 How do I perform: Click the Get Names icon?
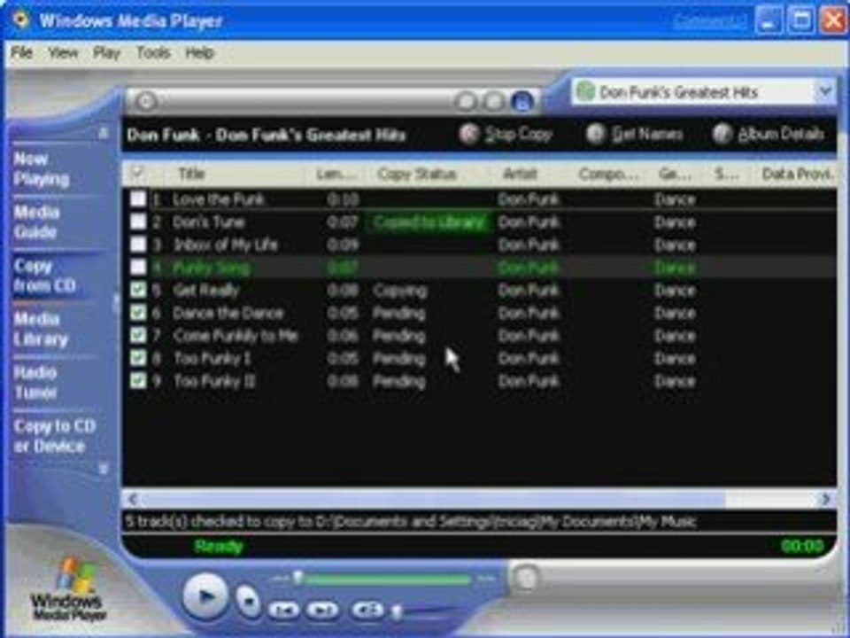point(596,134)
